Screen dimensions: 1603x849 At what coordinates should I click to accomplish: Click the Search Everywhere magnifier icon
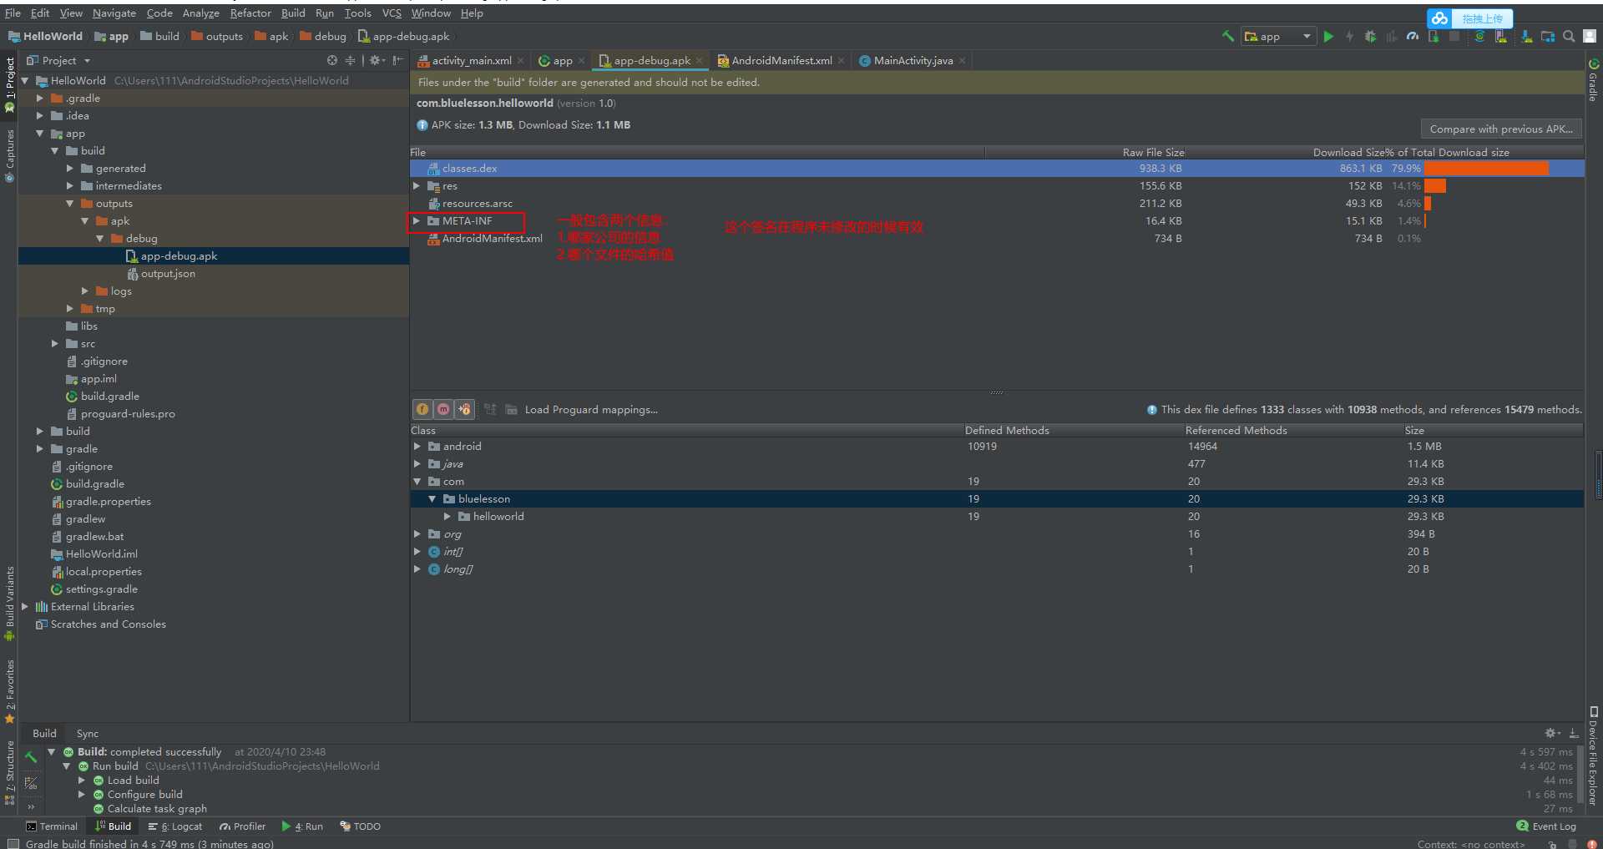click(x=1569, y=36)
